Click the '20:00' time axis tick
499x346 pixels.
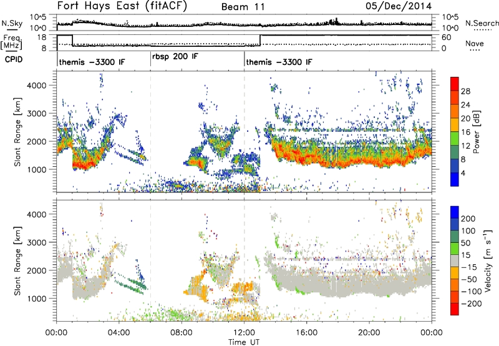coord(369,333)
